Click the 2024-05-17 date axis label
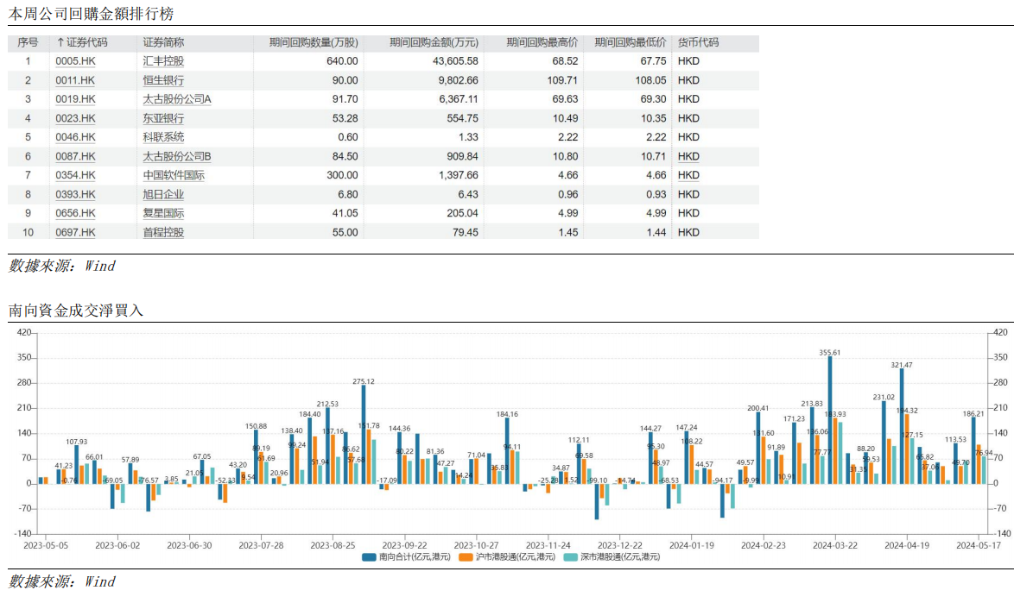Image resolution: width=1014 pixels, height=603 pixels. 979,545
